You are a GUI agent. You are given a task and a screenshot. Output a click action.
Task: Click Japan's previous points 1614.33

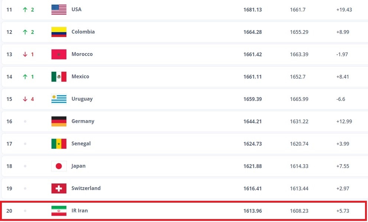tap(299, 166)
